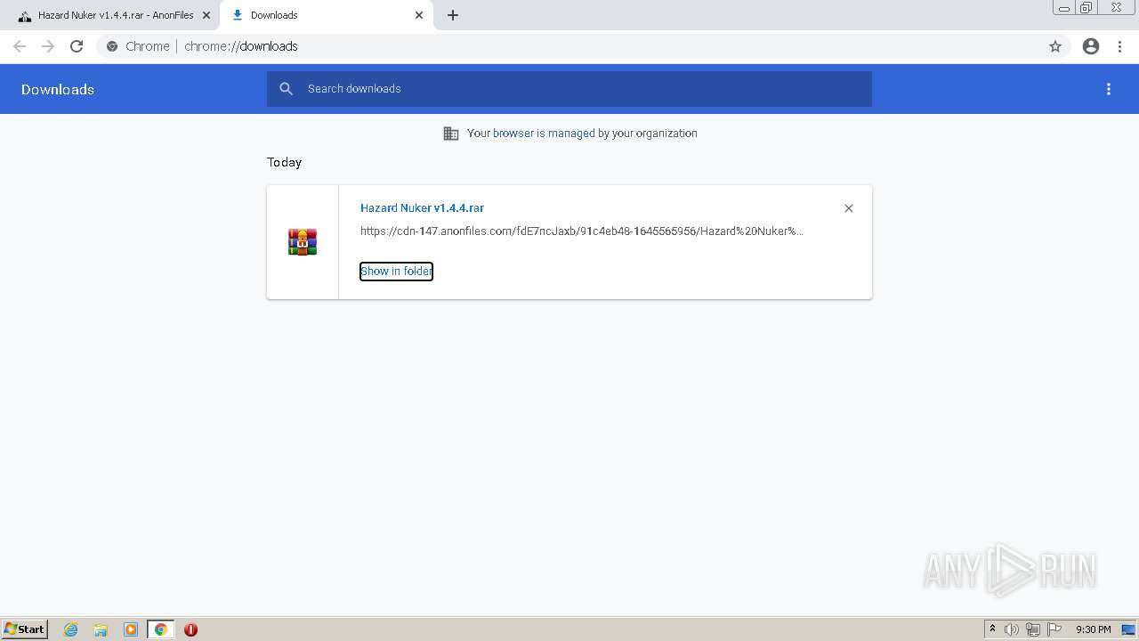Remove Hazard Nuker download from list
The width and height of the screenshot is (1139, 641).
849,208
